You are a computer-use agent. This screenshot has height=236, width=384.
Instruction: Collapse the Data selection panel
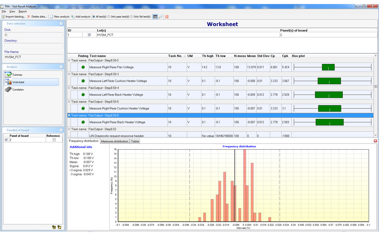(x=61, y=24)
